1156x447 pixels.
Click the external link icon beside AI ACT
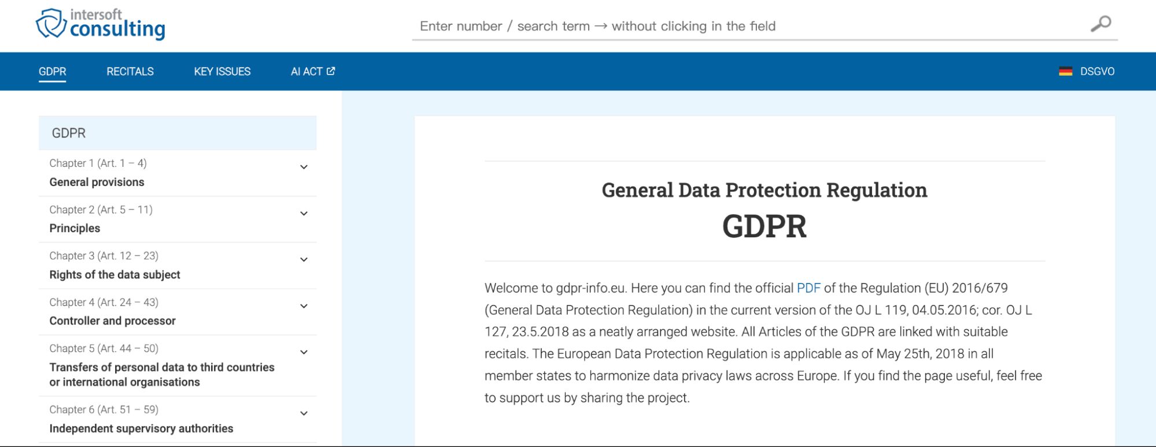point(331,71)
